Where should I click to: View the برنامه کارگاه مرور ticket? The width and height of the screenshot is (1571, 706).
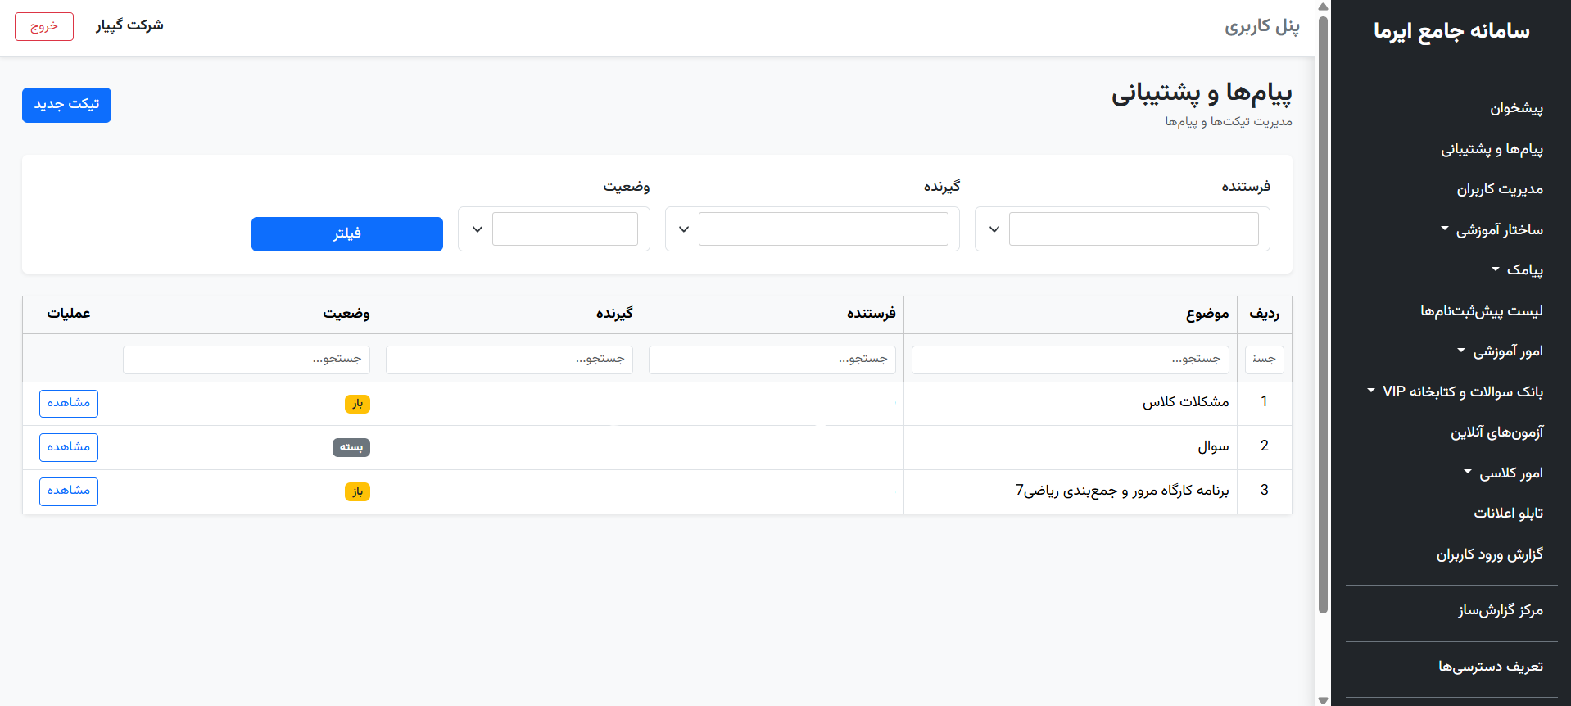click(69, 491)
